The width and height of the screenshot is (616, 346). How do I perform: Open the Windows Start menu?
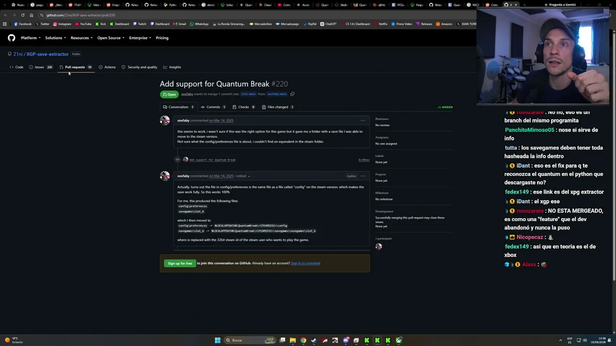point(218,340)
